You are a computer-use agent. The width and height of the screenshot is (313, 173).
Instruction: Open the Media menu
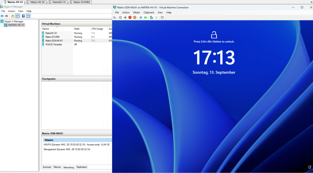[x=137, y=12]
